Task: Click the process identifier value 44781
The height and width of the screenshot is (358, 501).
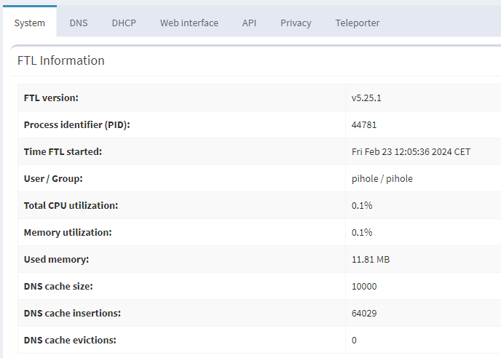Action: pos(364,124)
